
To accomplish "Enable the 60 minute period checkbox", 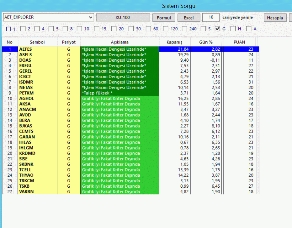I will coord(148,28).
